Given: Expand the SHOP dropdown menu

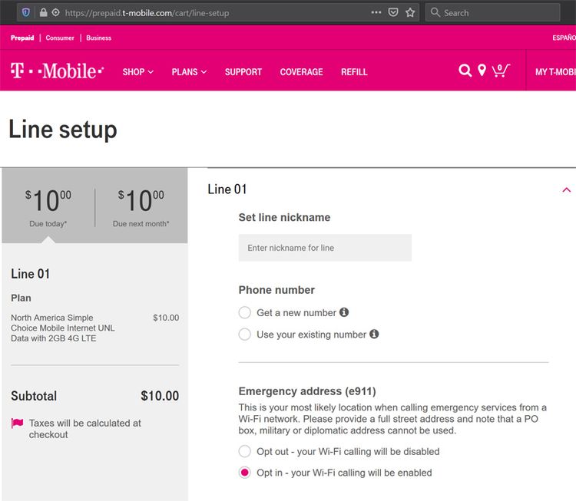Looking at the screenshot, I should click(137, 72).
